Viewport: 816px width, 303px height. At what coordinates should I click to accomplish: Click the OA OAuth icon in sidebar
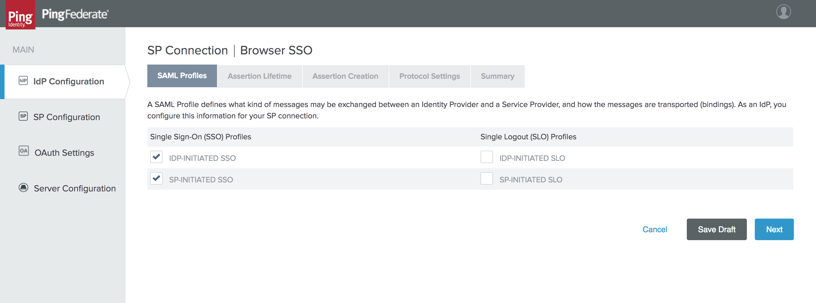coord(24,151)
